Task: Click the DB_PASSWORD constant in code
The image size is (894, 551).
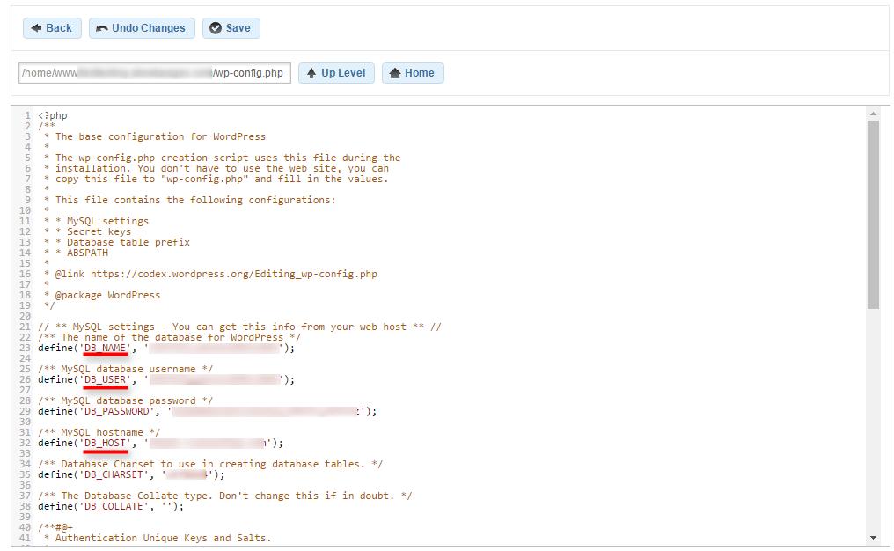Action: [118, 411]
